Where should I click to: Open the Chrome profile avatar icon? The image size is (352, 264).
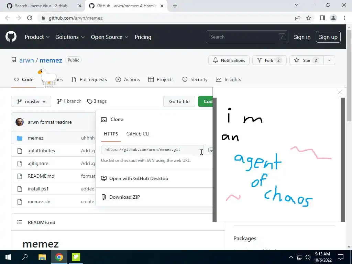click(333, 18)
